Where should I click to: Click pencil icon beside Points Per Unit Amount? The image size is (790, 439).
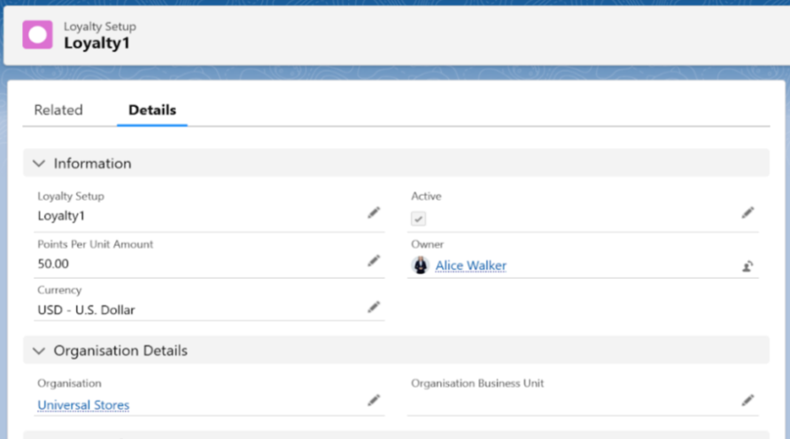pos(374,261)
